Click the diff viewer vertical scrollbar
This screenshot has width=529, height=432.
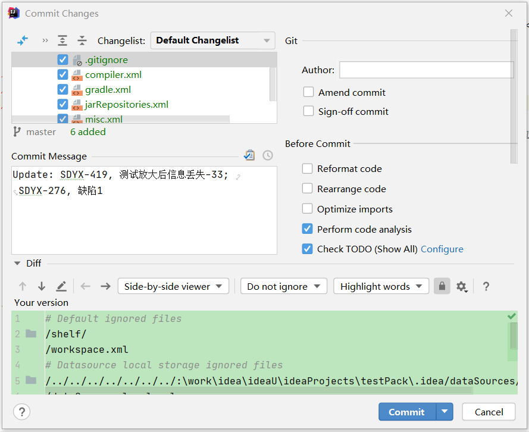[x=514, y=336]
